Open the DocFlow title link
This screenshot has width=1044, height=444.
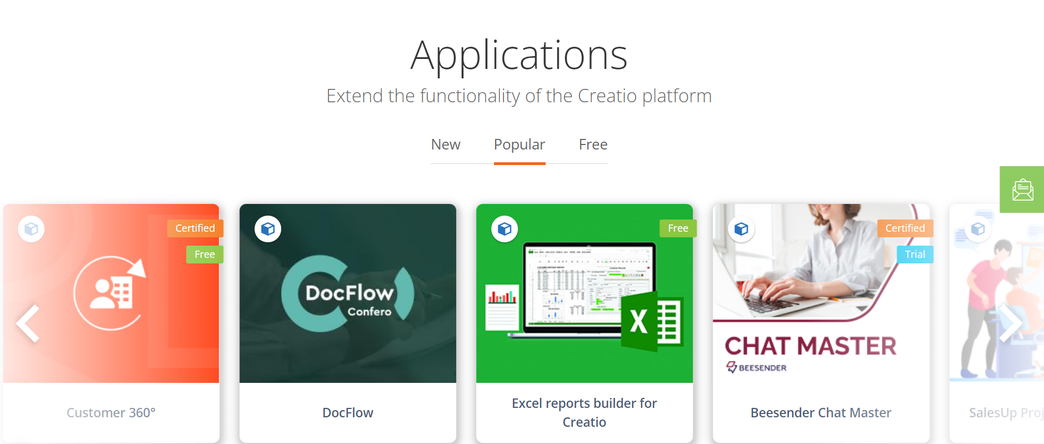[348, 413]
